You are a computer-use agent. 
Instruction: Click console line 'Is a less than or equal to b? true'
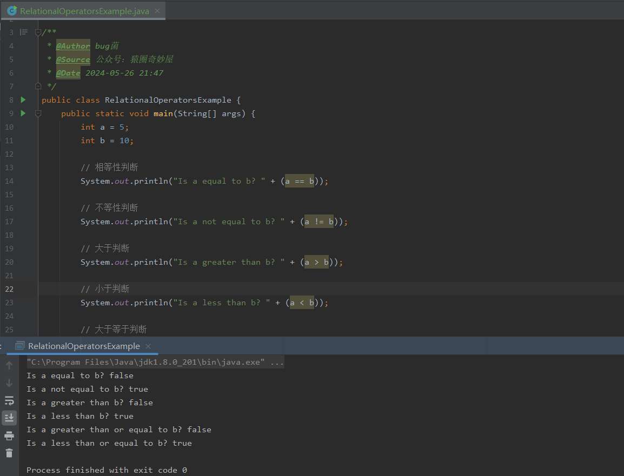109,444
